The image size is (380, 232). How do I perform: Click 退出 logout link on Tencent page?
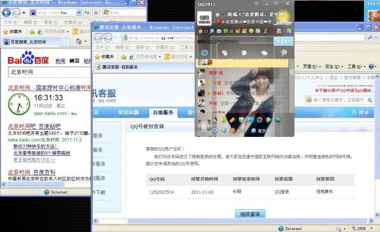tap(333, 78)
